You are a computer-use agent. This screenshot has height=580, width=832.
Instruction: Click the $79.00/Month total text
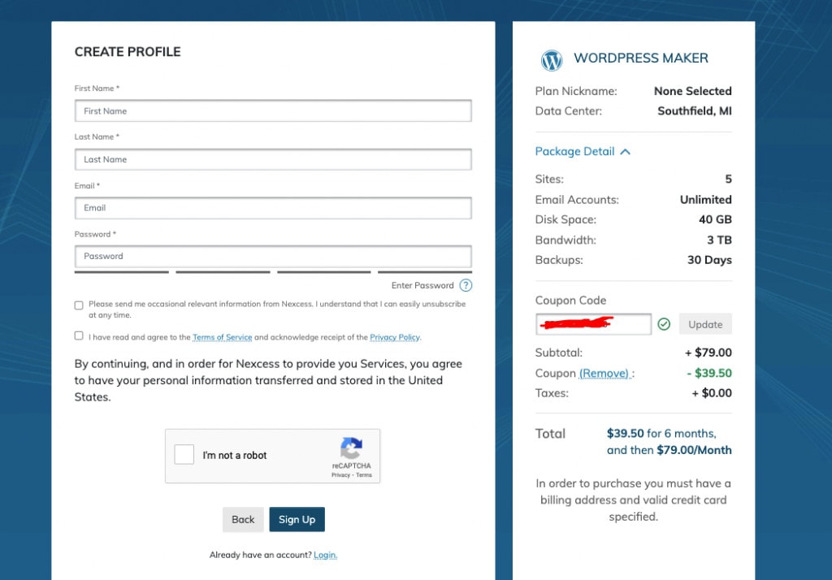694,450
